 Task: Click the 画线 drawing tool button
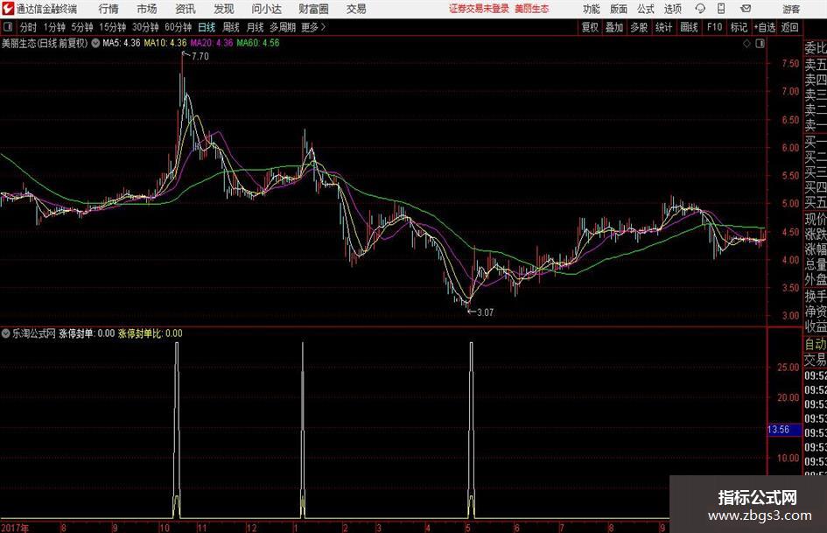[x=689, y=27]
